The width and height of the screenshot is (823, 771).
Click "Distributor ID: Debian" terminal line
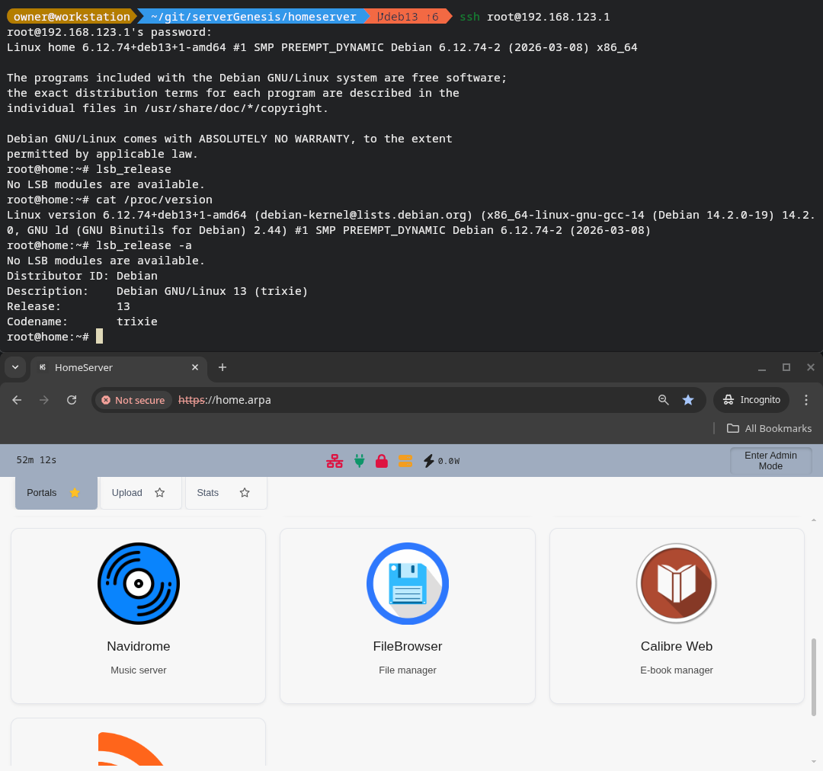82,276
